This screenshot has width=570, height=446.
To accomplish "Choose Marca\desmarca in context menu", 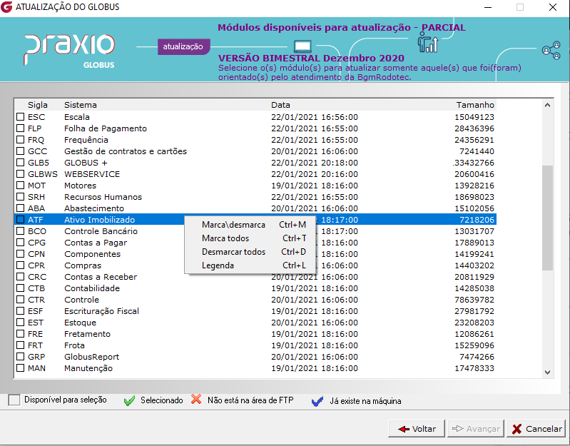I will pyautogui.click(x=250, y=225).
